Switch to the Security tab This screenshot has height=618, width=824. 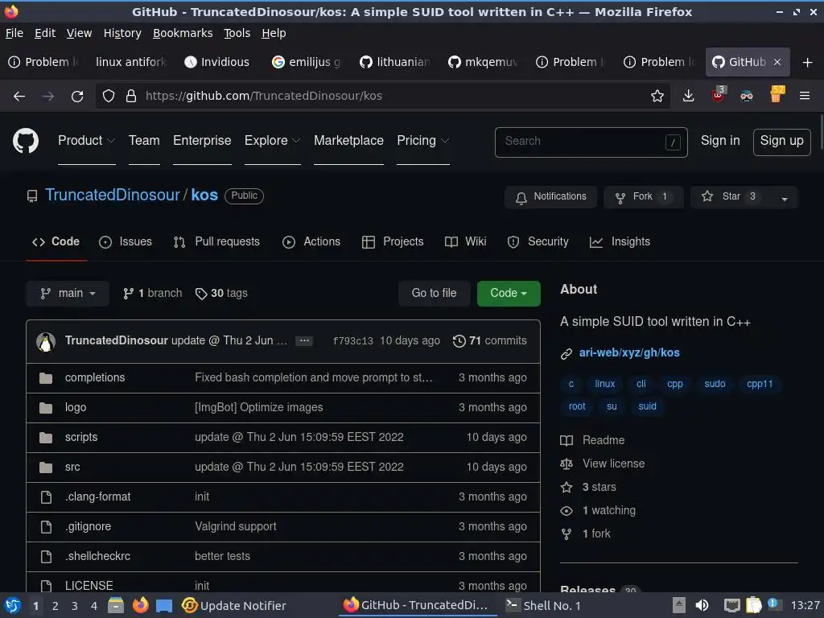point(538,241)
